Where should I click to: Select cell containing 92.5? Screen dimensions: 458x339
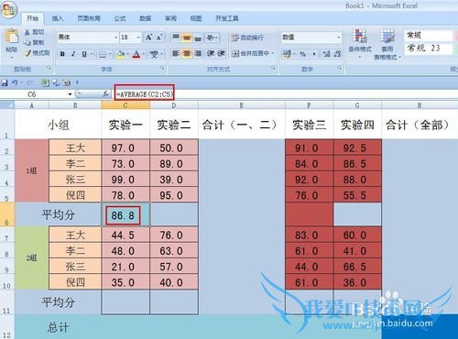tap(357, 148)
